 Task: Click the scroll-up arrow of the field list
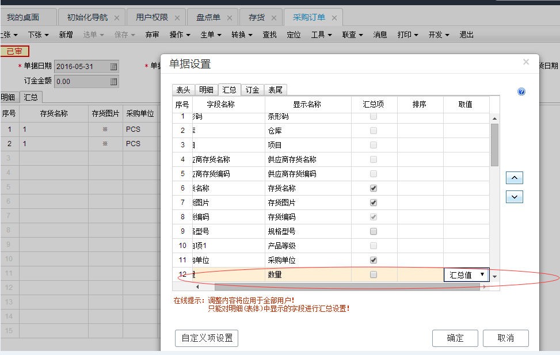pos(494,119)
